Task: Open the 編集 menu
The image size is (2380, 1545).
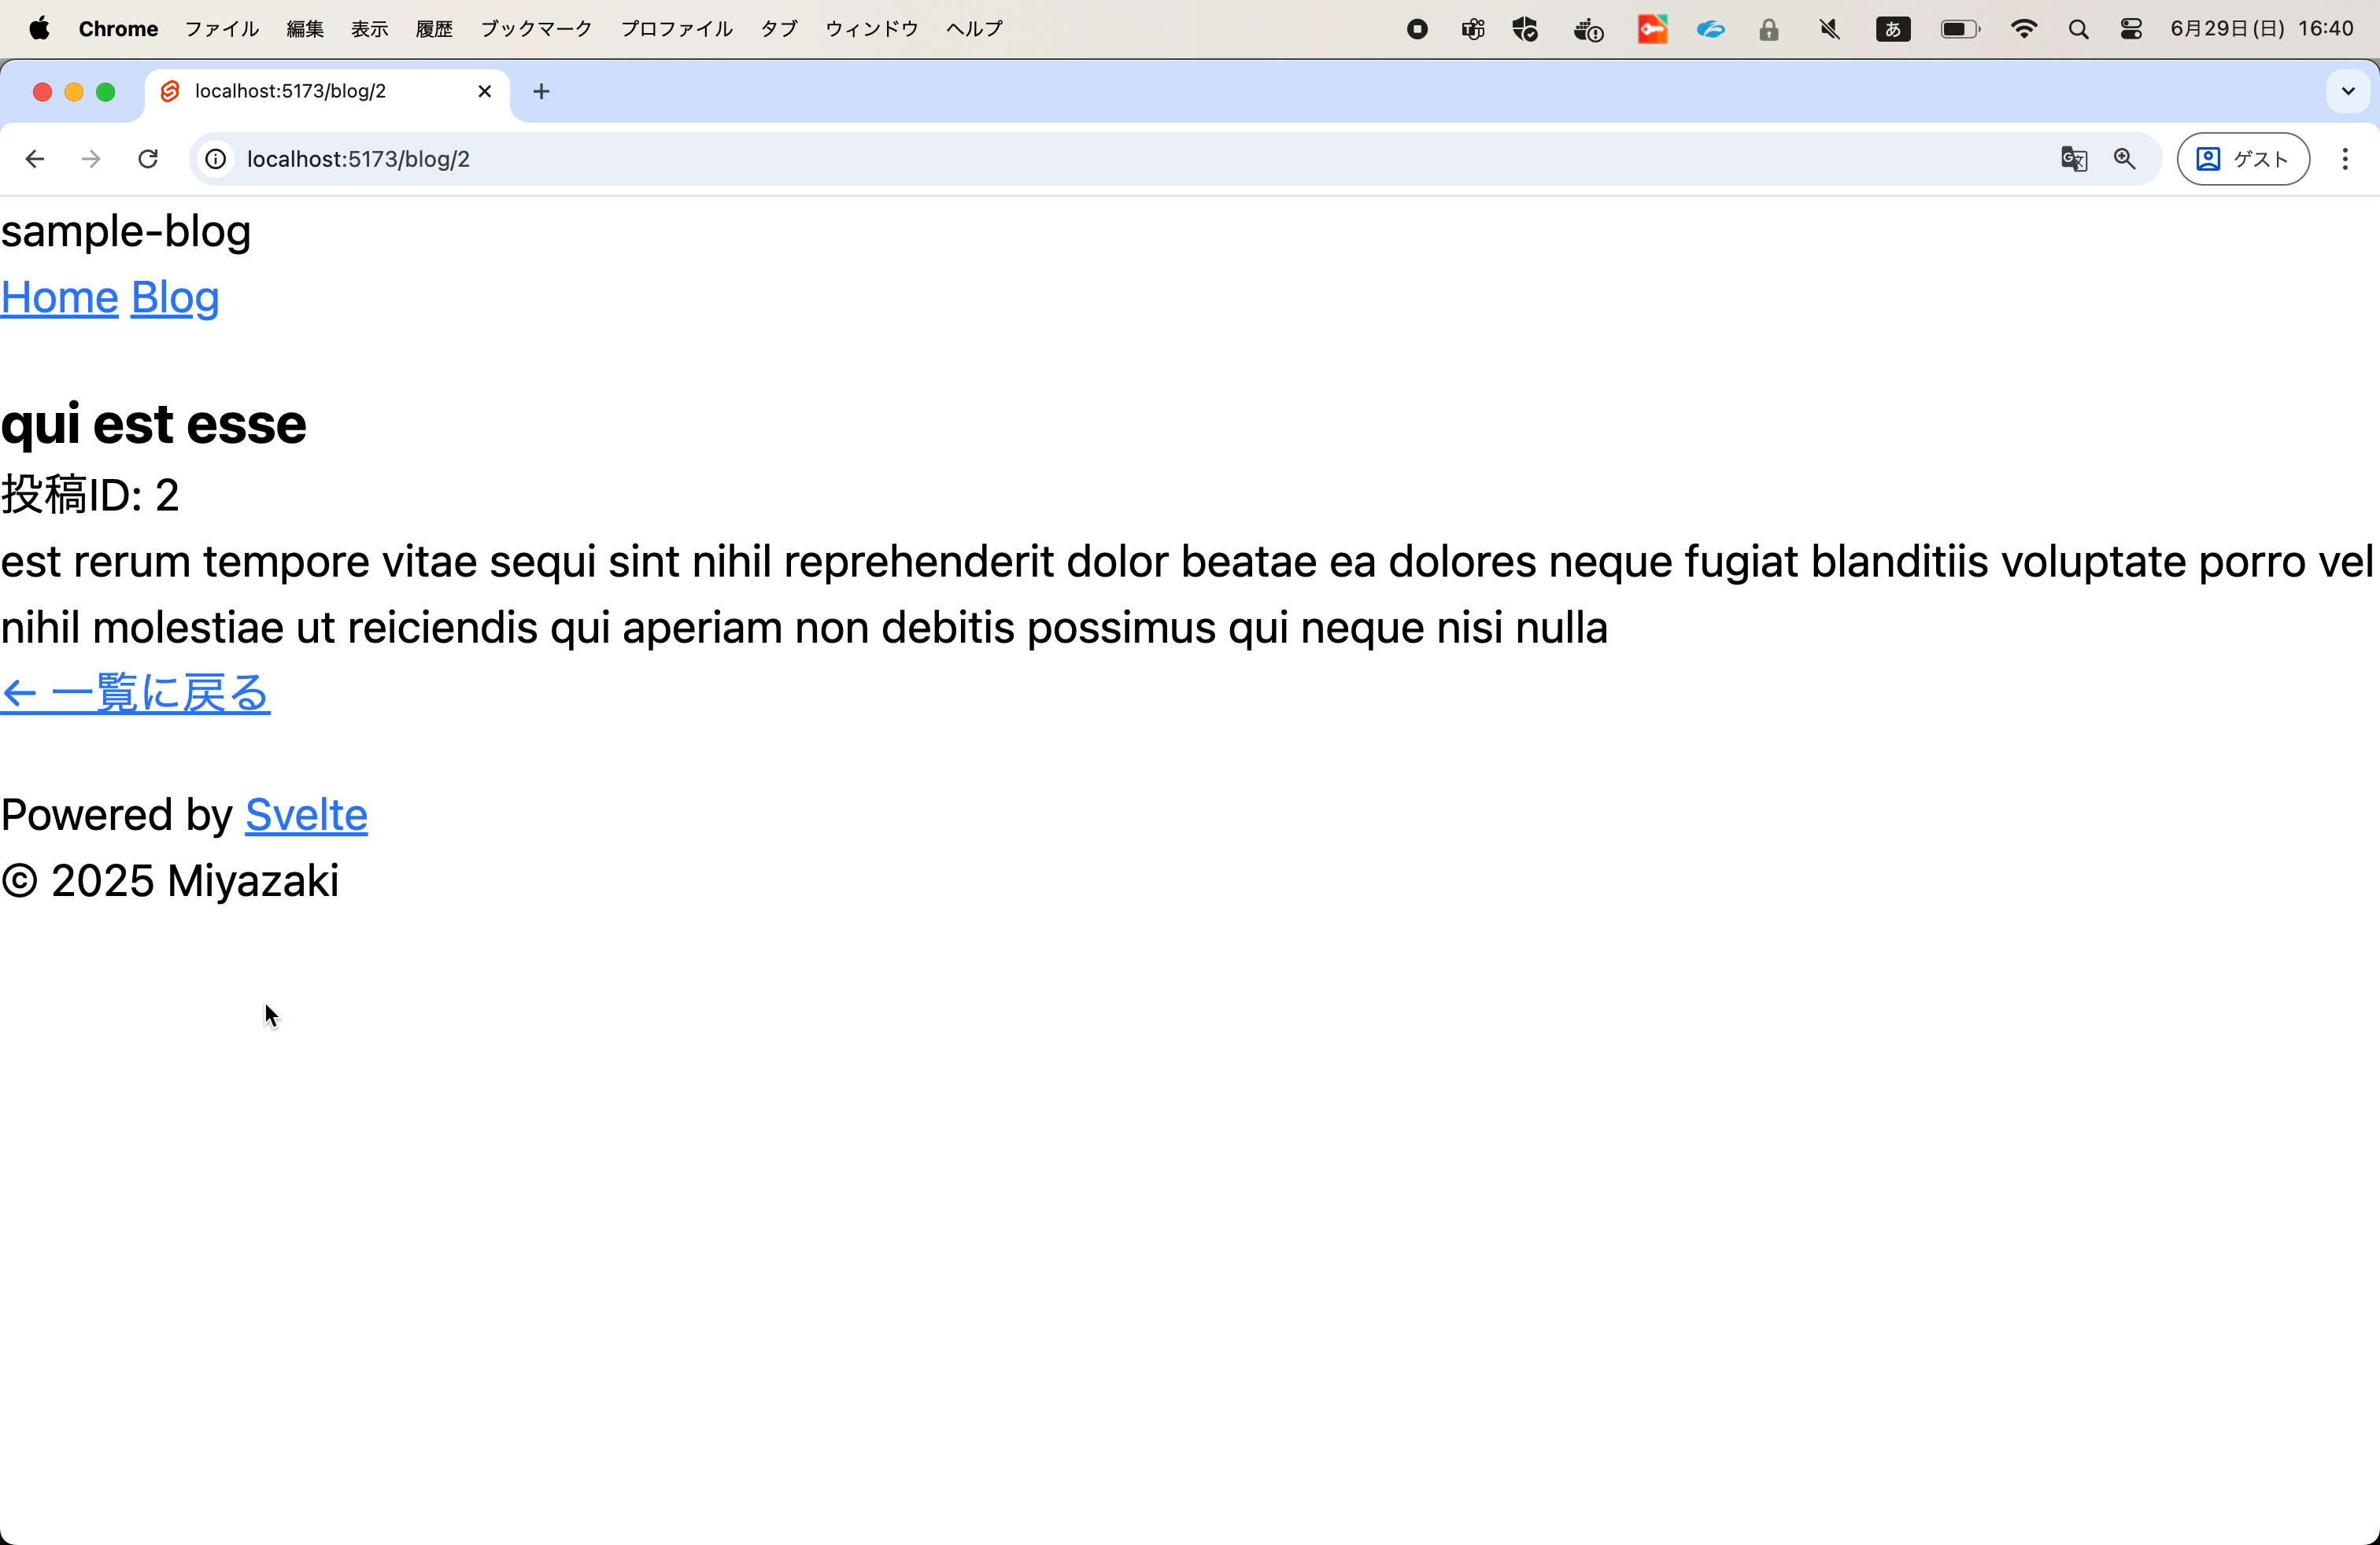Action: [x=305, y=29]
